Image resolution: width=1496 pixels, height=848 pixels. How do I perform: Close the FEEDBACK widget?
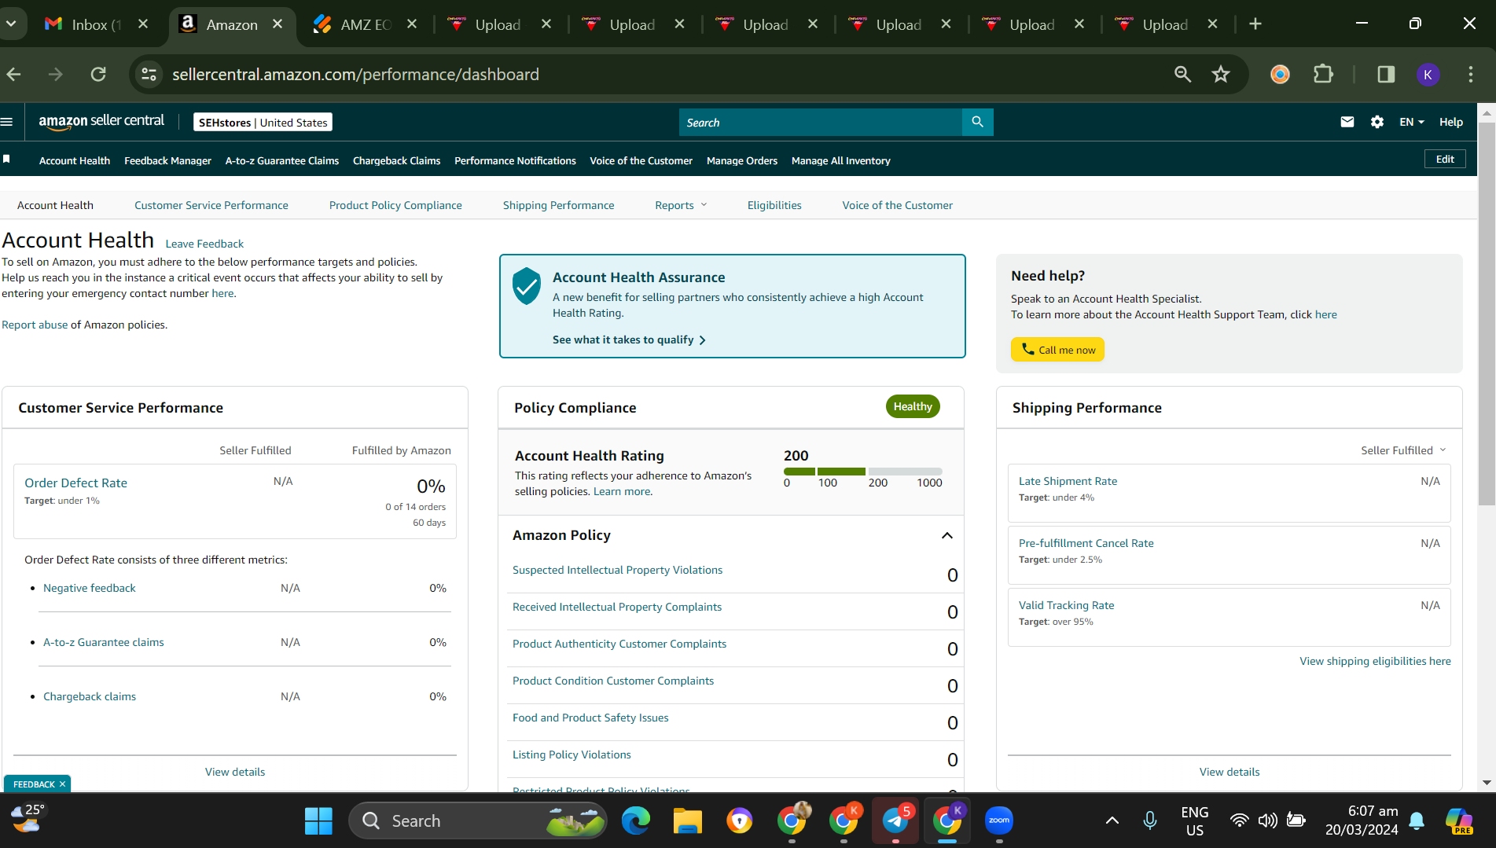pyautogui.click(x=62, y=784)
